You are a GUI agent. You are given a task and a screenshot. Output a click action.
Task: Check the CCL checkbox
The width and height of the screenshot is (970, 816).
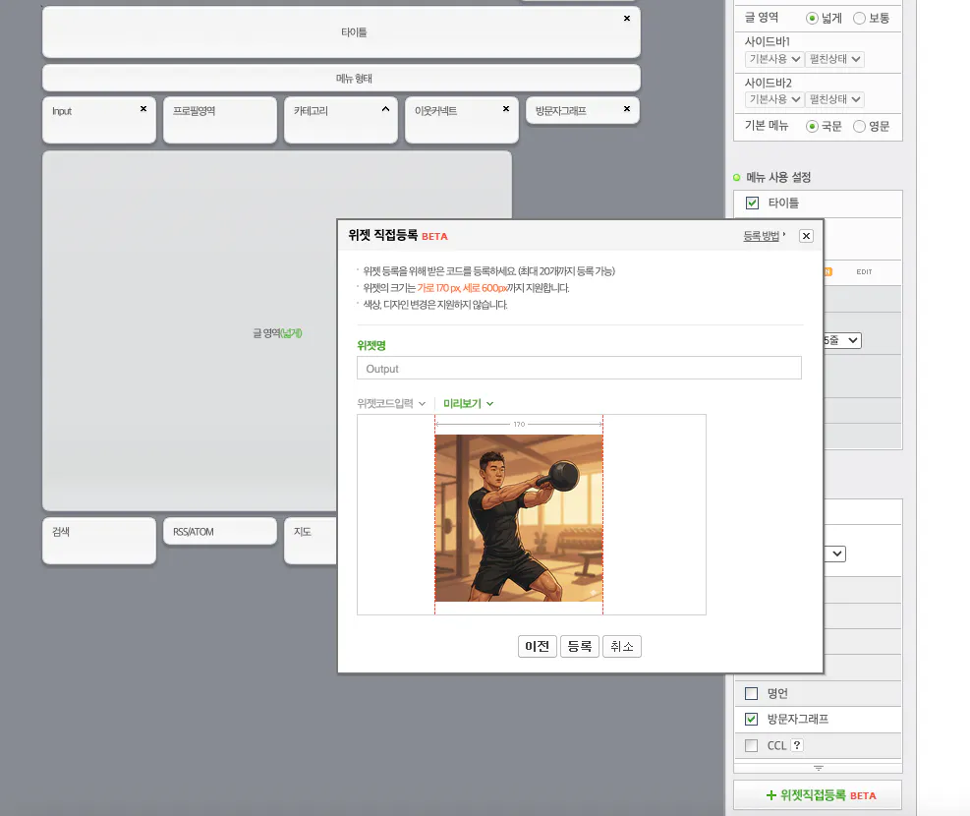click(x=751, y=745)
